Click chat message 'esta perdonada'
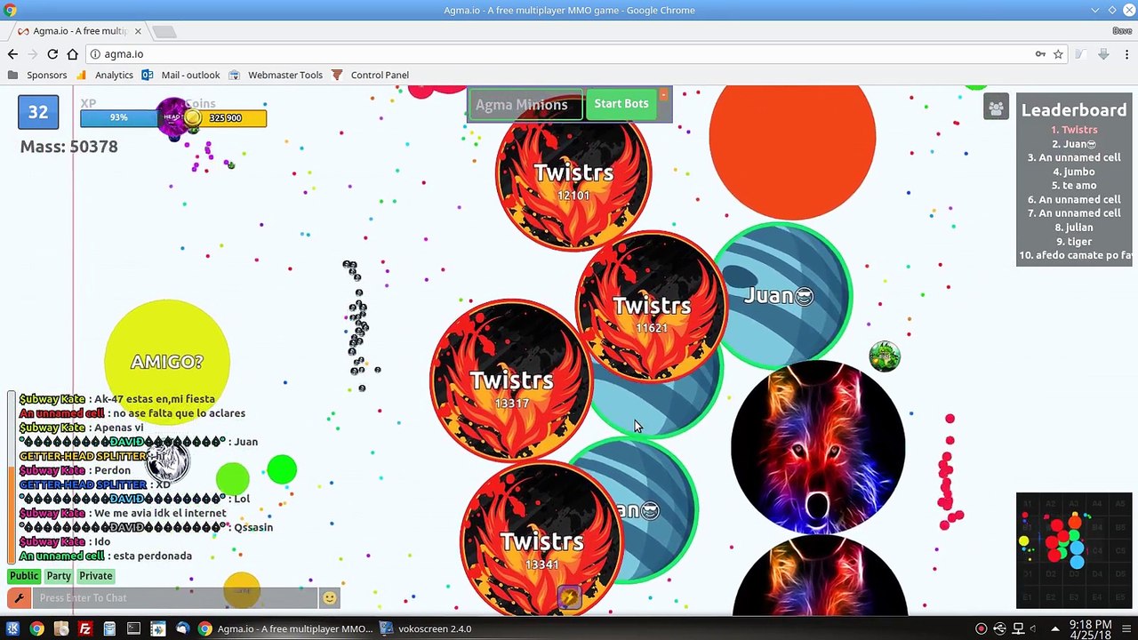The width and height of the screenshot is (1138, 640). [x=152, y=556]
